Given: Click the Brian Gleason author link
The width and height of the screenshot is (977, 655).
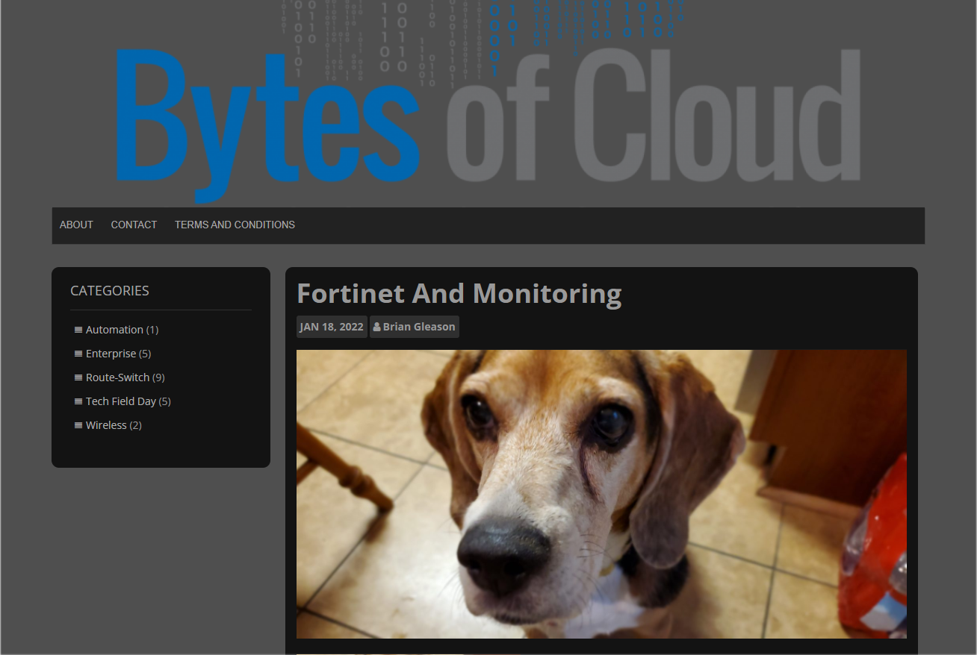Looking at the screenshot, I should 419,327.
